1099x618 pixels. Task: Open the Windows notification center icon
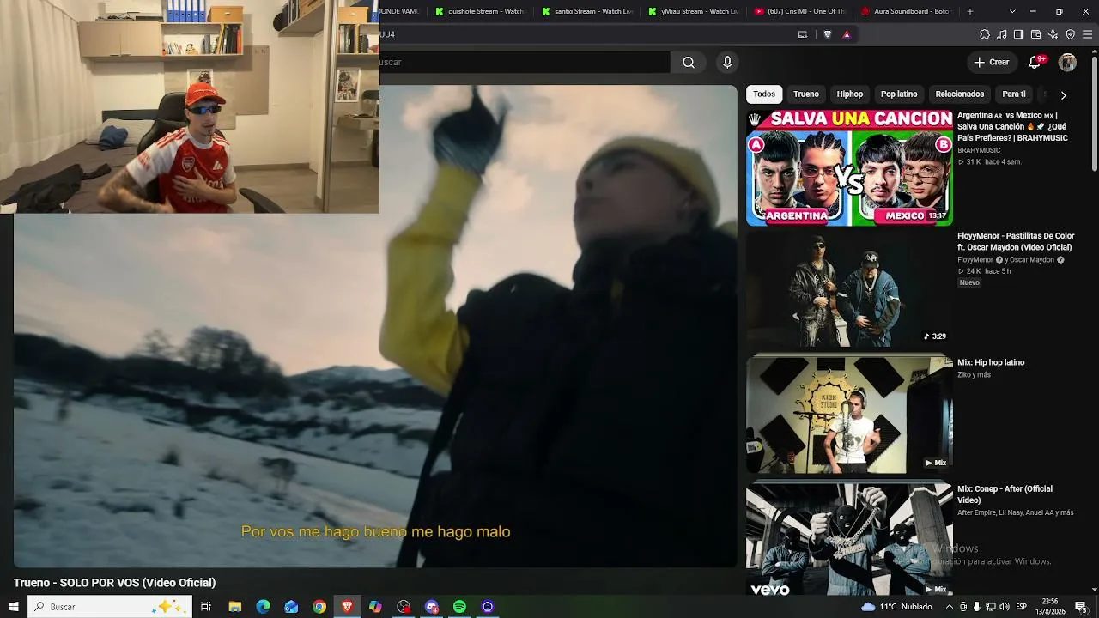1081,607
